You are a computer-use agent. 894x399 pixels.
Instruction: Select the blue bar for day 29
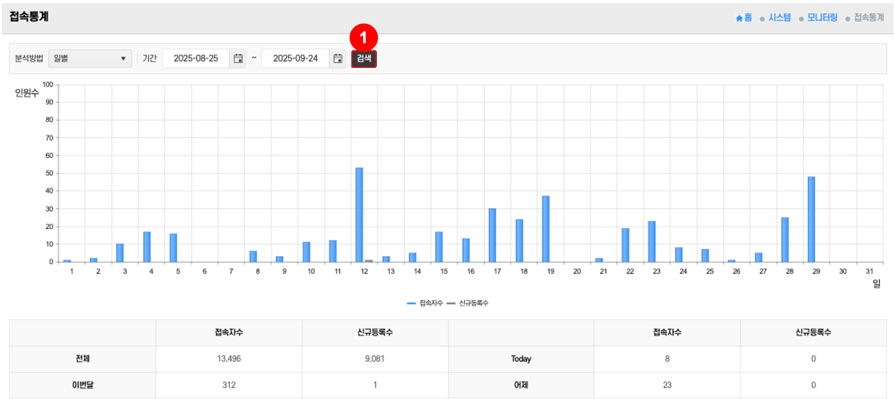tap(811, 219)
